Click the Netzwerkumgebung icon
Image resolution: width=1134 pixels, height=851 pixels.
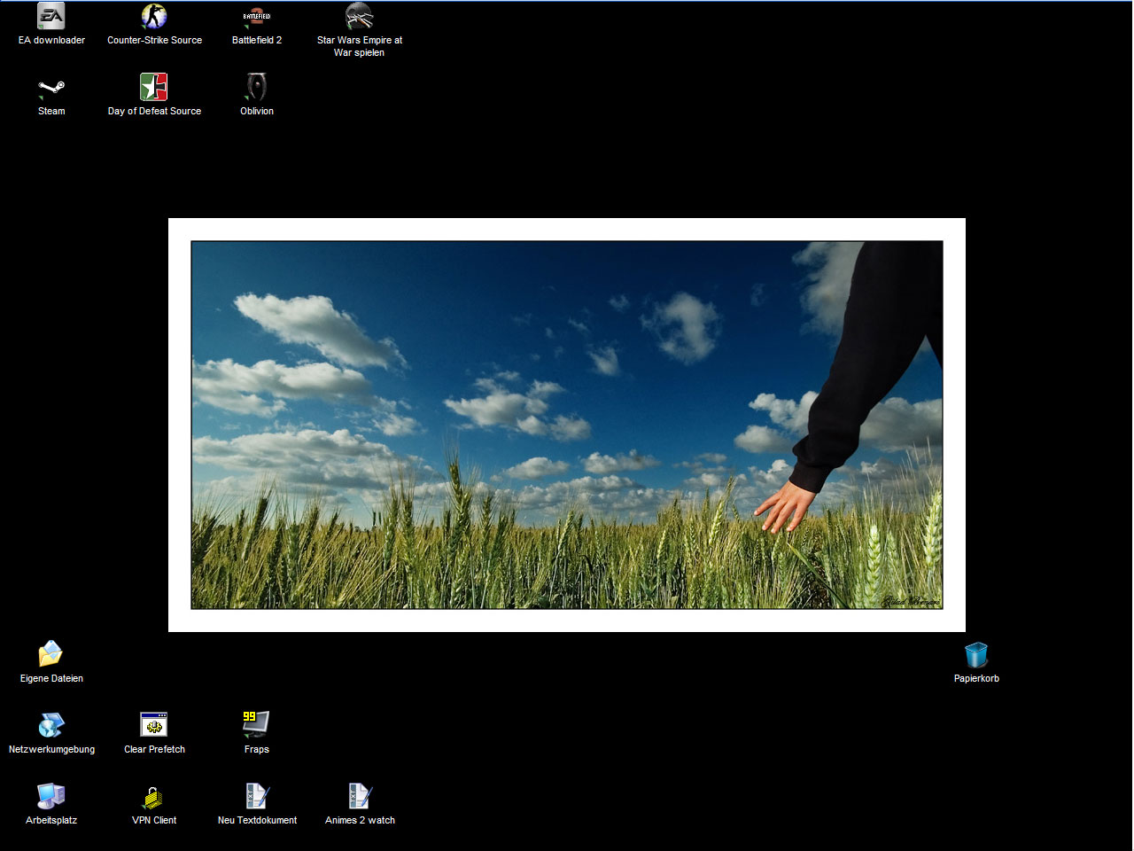[x=51, y=725]
